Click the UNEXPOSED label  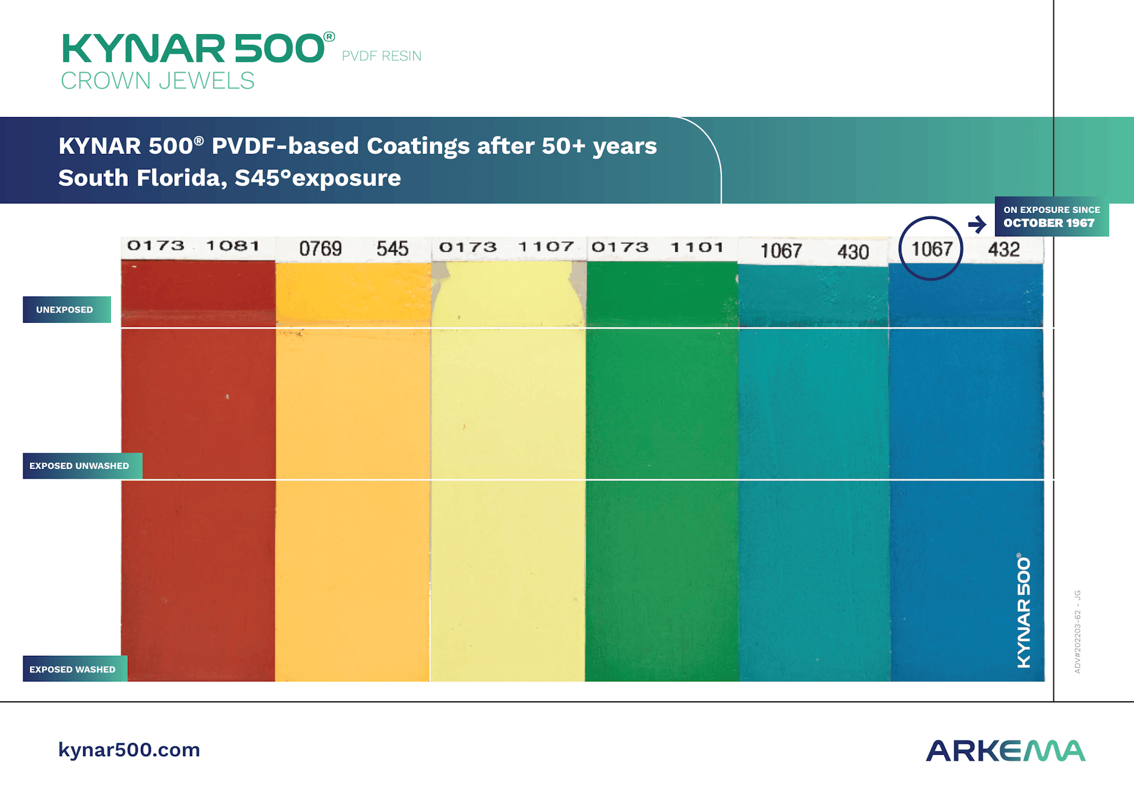click(67, 310)
